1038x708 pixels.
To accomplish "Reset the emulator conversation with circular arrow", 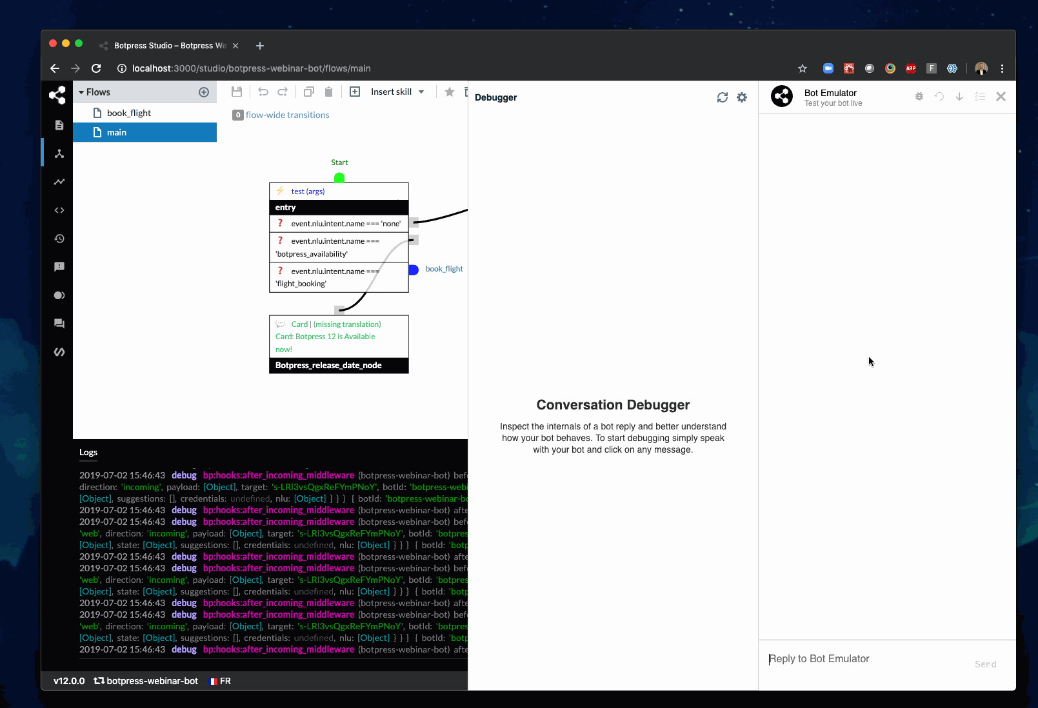I will tap(939, 96).
